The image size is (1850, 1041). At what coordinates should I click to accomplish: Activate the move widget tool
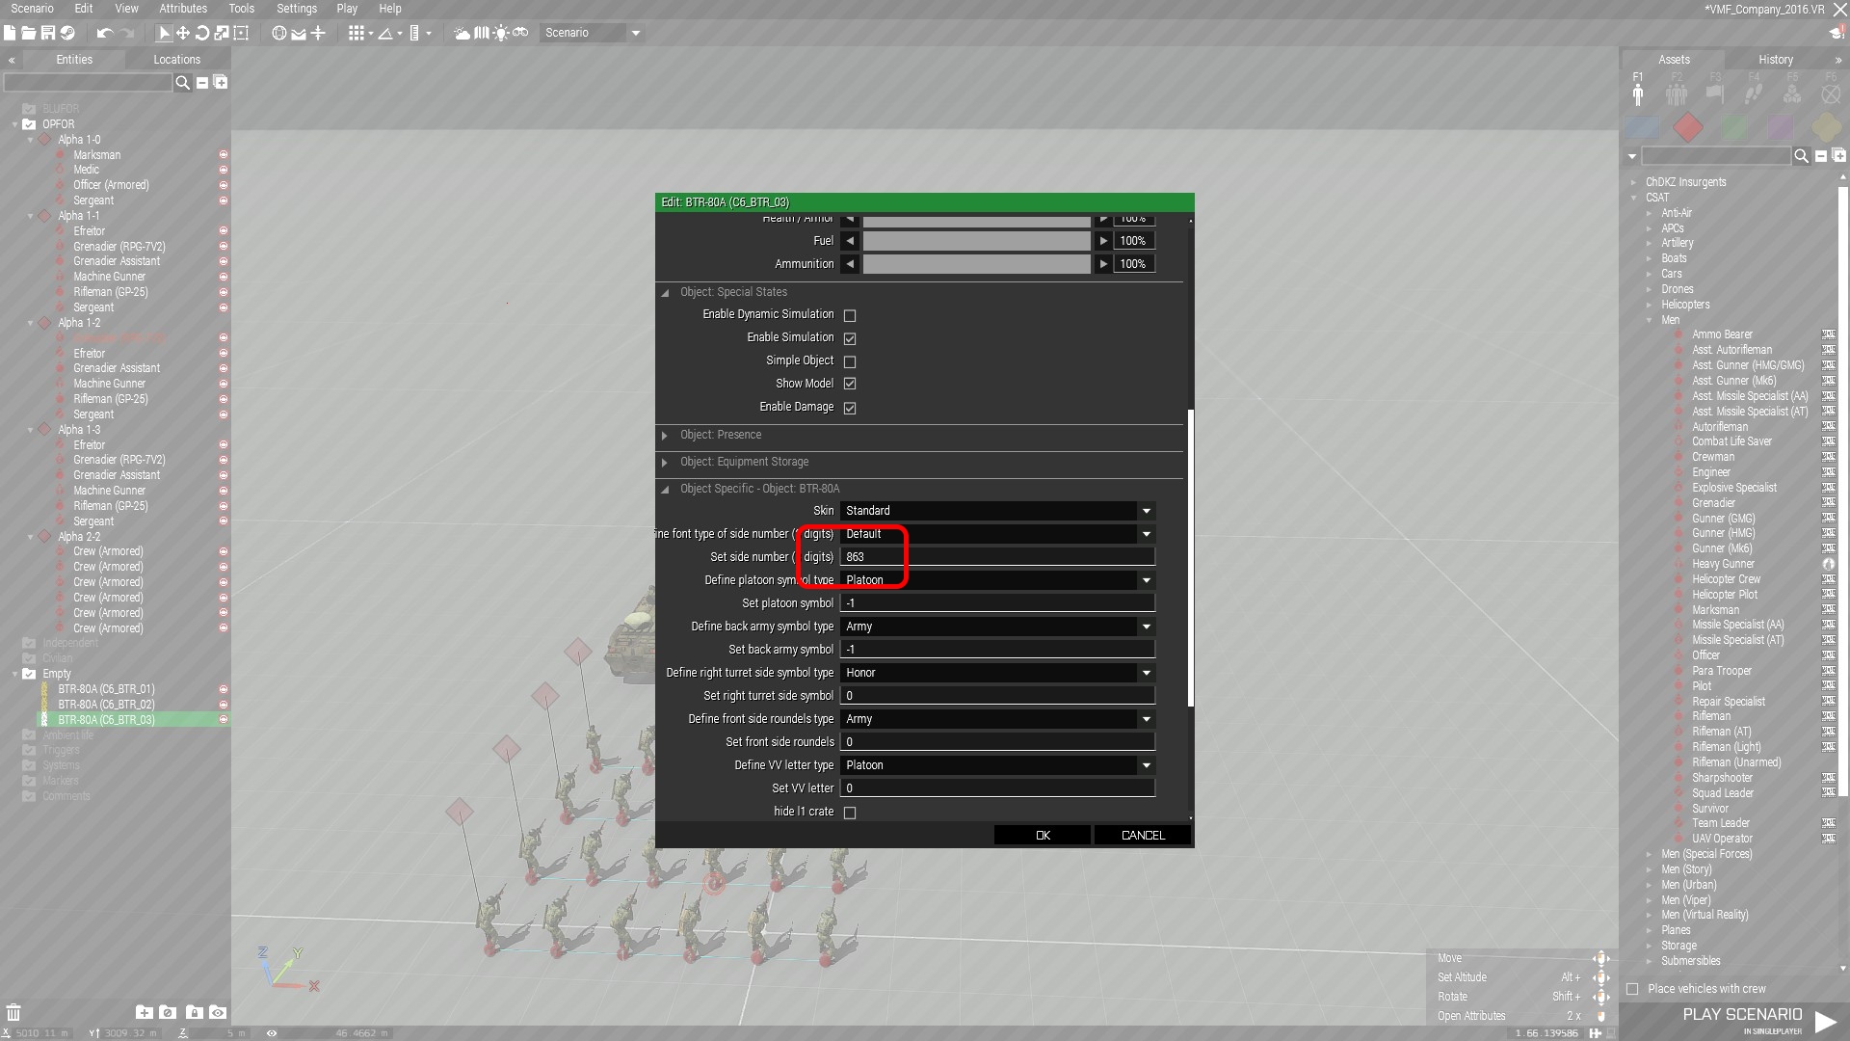(182, 33)
